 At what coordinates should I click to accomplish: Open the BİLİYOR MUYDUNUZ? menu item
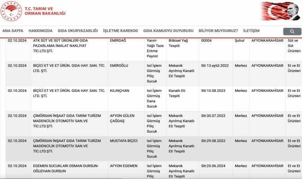point(218,31)
